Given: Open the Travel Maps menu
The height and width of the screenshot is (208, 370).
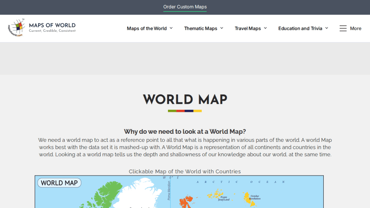Looking at the screenshot, I should 248,28.
